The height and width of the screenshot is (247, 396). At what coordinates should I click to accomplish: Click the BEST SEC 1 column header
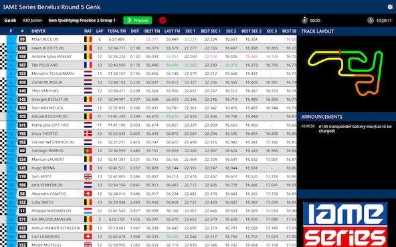click(211, 31)
